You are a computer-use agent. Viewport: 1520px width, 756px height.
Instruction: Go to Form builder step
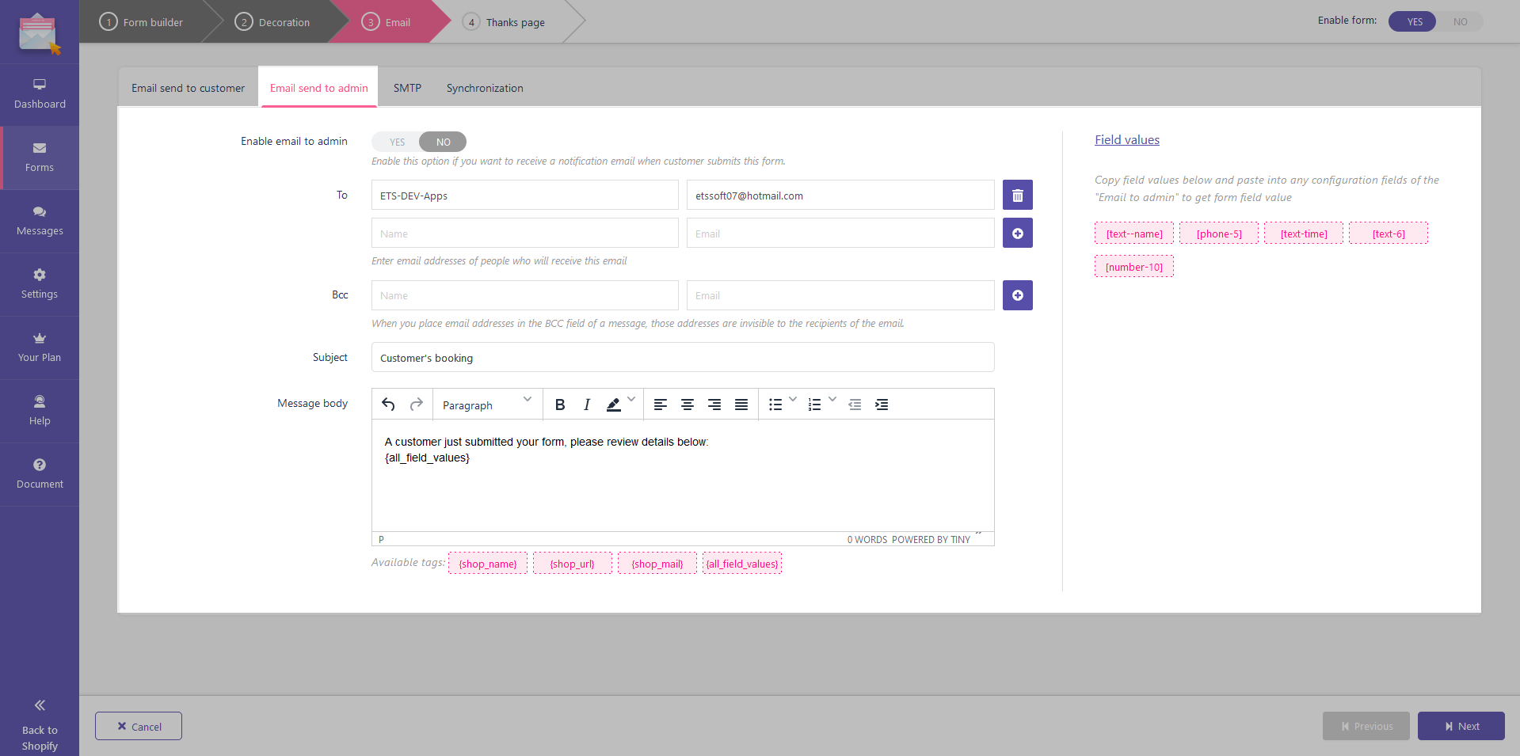(x=142, y=21)
